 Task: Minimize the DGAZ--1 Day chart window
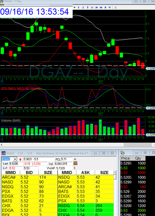136,1
